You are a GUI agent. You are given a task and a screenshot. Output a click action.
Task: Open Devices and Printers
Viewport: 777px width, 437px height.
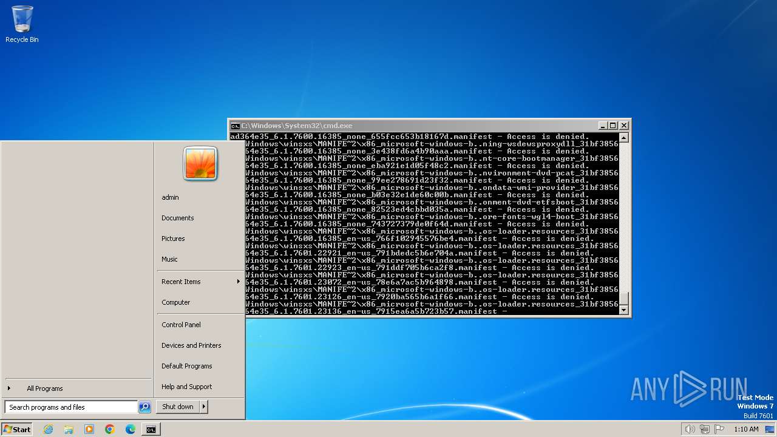(x=200, y=345)
